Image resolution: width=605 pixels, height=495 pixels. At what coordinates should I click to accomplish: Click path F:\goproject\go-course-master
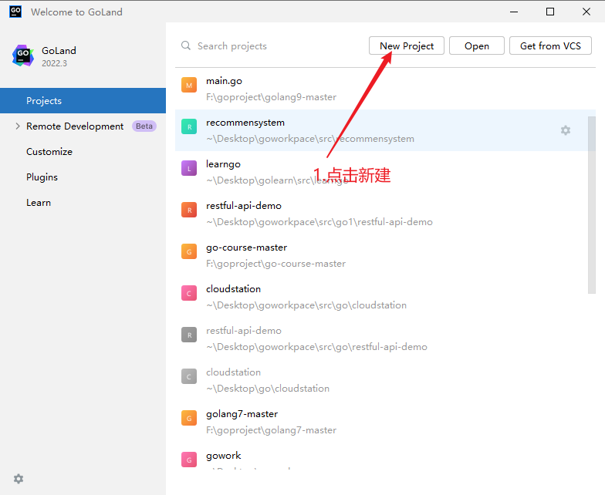pyautogui.click(x=275, y=264)
